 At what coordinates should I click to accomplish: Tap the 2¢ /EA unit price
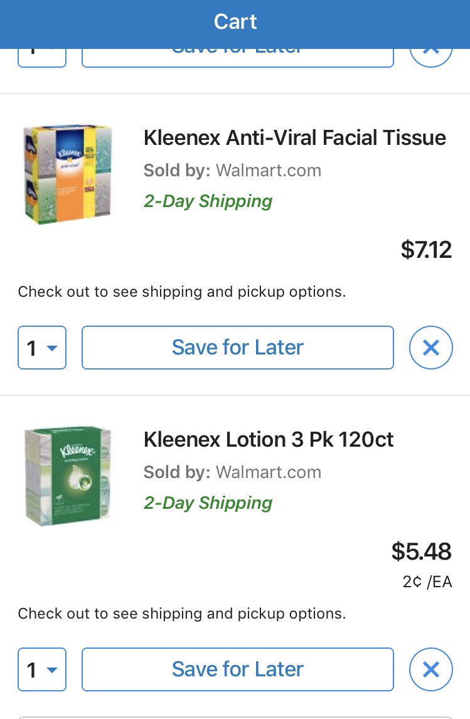coord(427,582)
